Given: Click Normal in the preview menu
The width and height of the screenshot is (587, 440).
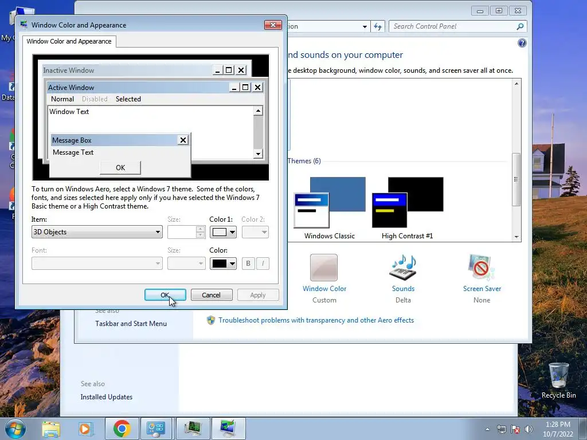Looking at the screenshot, I should point(62,99).
